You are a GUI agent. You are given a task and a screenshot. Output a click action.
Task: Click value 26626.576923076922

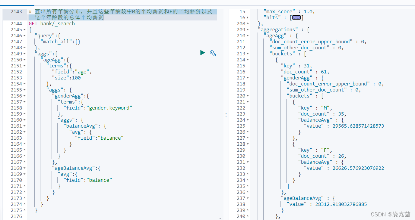358,168
